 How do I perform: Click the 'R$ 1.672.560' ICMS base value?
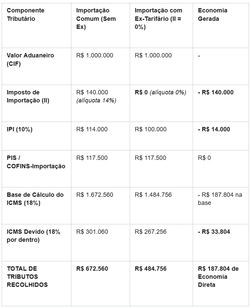click(95, 195)
